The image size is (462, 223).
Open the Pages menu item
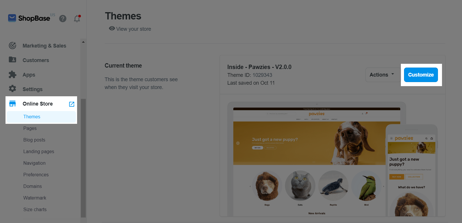tap(30, 128)
